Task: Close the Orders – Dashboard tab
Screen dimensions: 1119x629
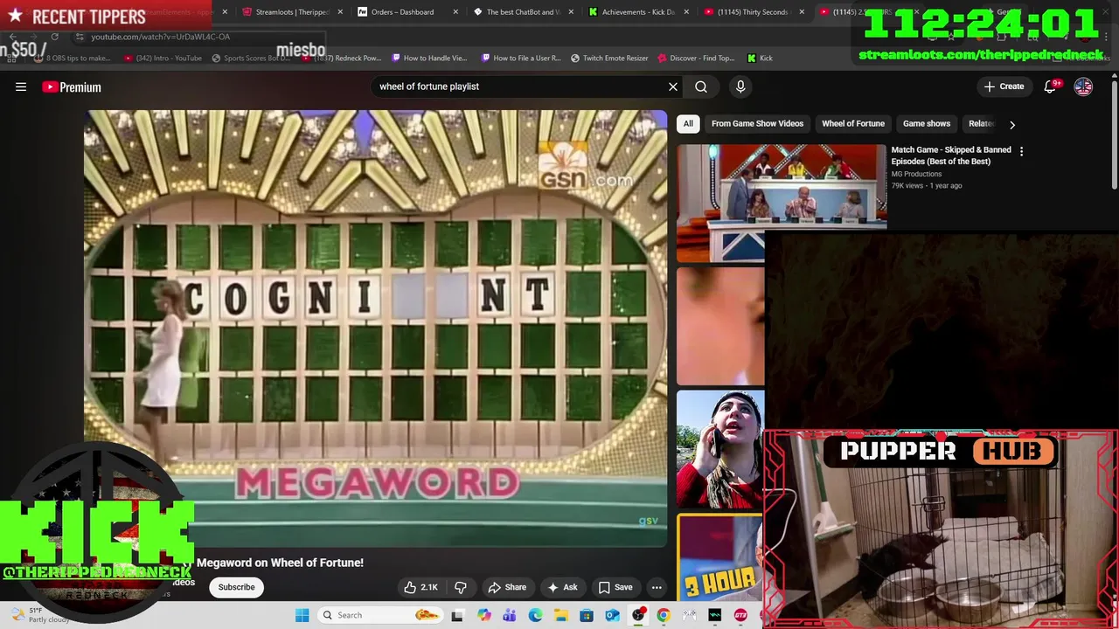Action: 455,12
